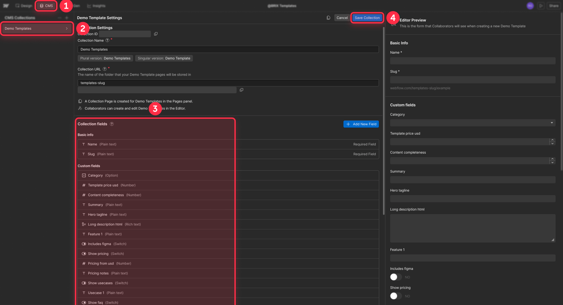This screenshot has width=563, height=305.
Task: Turn on the Show pricing switch
Action: 395,296
